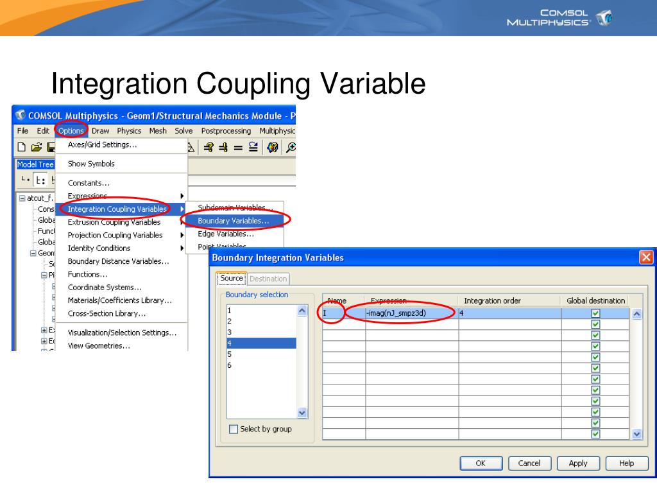Image resolution: width=657 pixels, height=493 pixels.
Task: Collapse the Pi tree node
Action: pyautogui.click(x=44, y=275)
